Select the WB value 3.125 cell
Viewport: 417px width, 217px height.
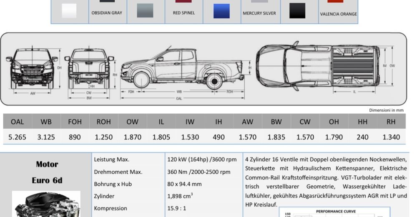click(x=46, y=137)
